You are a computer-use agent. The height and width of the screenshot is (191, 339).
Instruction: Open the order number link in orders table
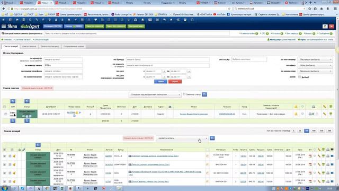click(70, 112)
